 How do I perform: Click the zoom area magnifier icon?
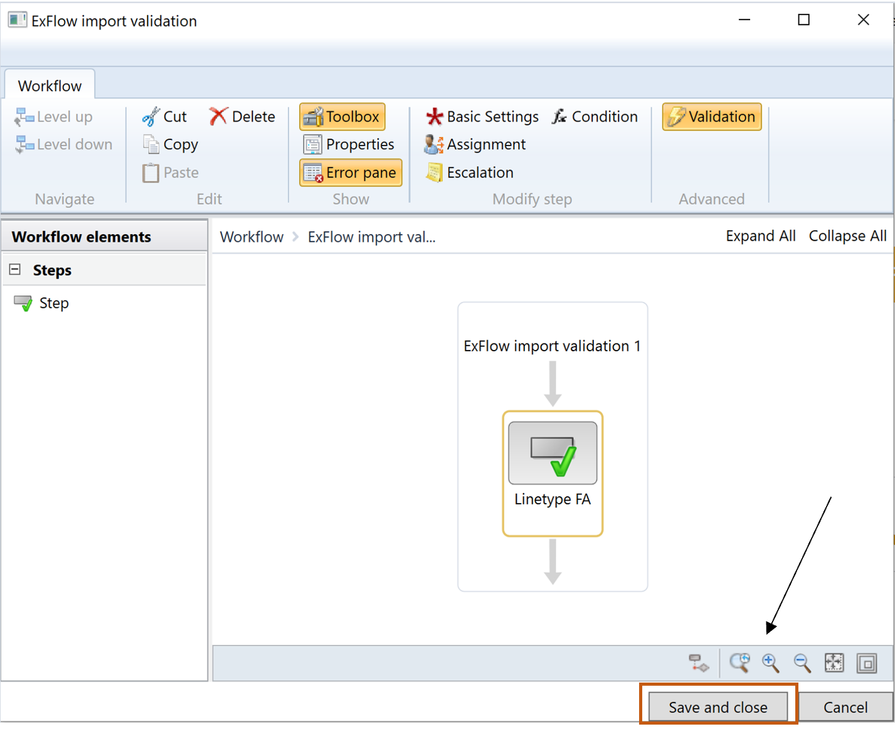(x=740, y=663)
